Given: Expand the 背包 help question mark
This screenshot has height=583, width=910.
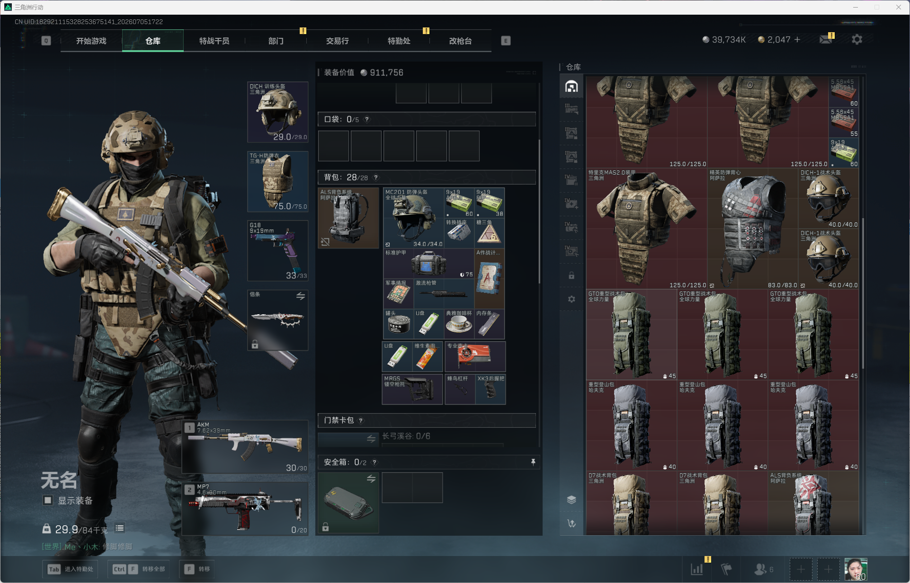Looking at the screenshot, I should pos(376,177).
